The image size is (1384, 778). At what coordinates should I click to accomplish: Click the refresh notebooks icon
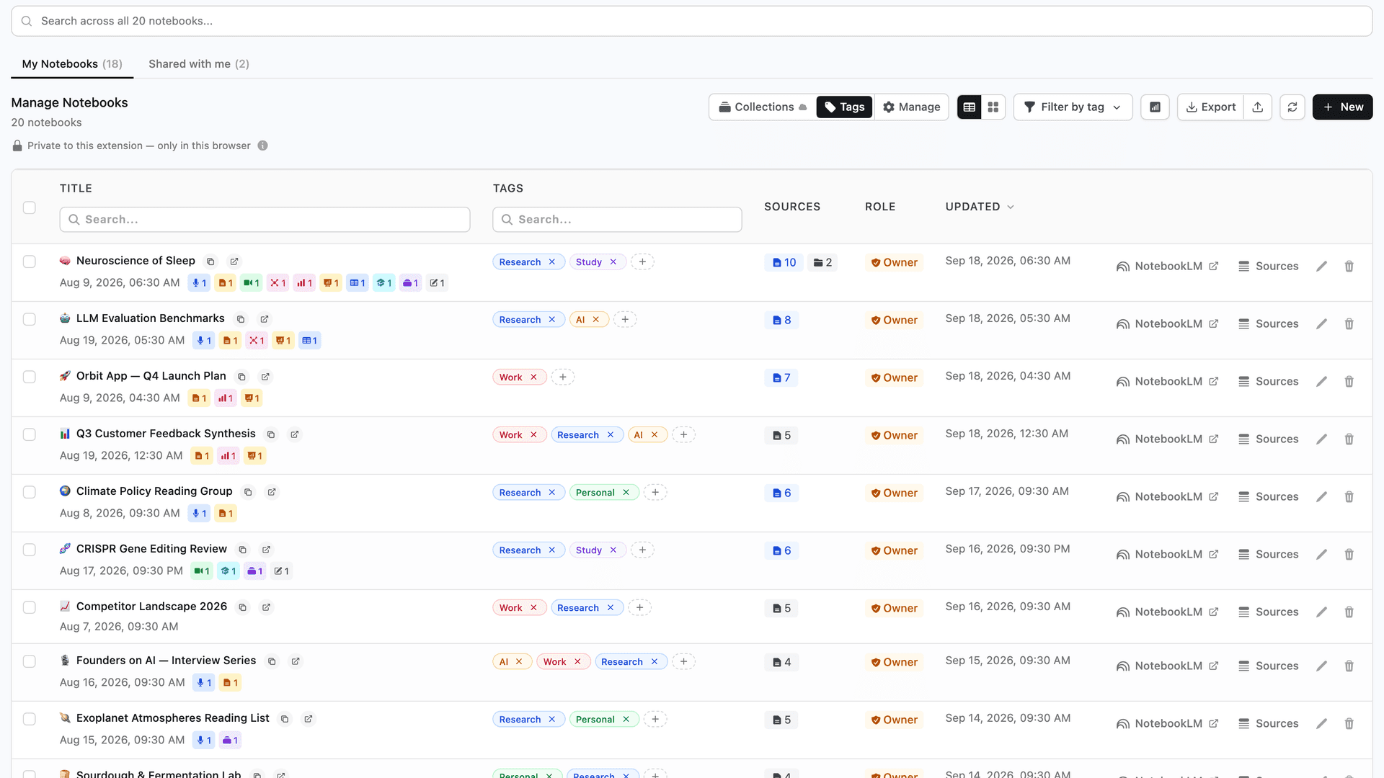pyautogui.click(x=1292, y=107)
